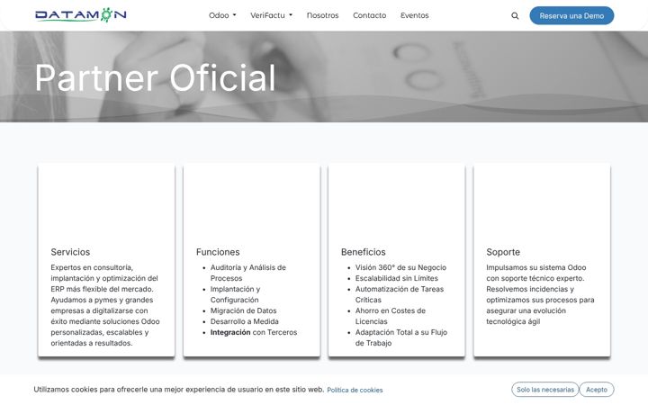648x405 pixels.
Task: Click 'Integración con Terceros' list item
Action: [253, 332]
